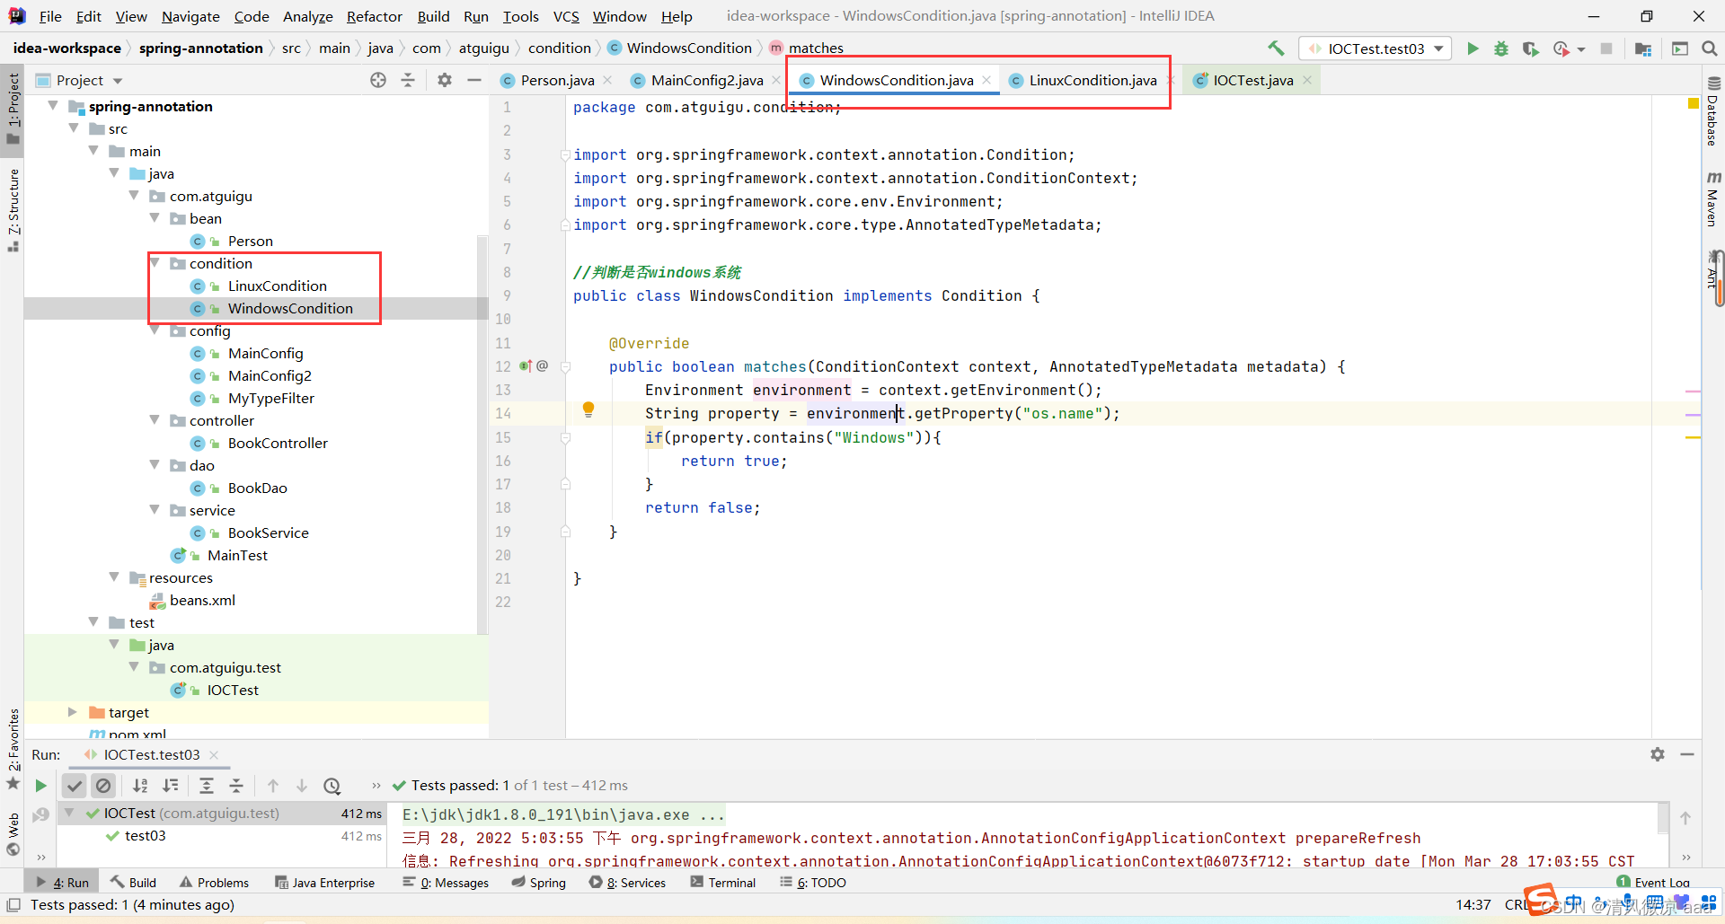Select beans.xml in project tree

pyautogui.click(x=202, y=600)
